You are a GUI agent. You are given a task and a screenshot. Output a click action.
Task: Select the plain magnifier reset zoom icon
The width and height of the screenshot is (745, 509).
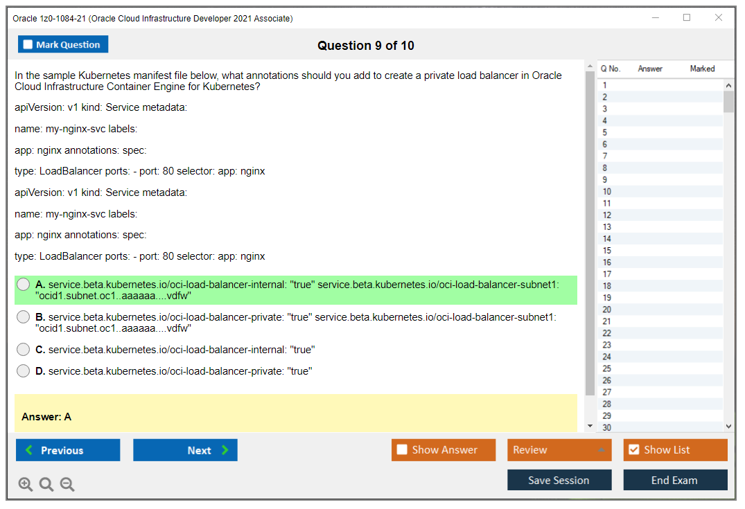point(46,484)
